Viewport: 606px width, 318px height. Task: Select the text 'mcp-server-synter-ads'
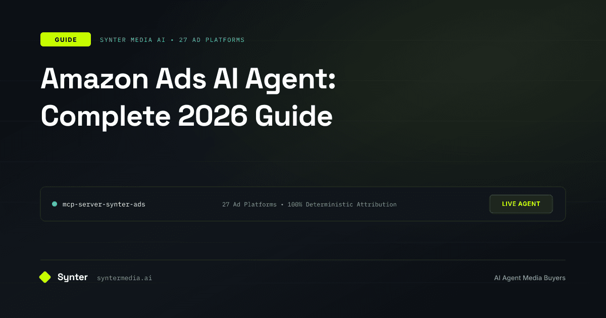pyautogui.click(x=104, y=204)
